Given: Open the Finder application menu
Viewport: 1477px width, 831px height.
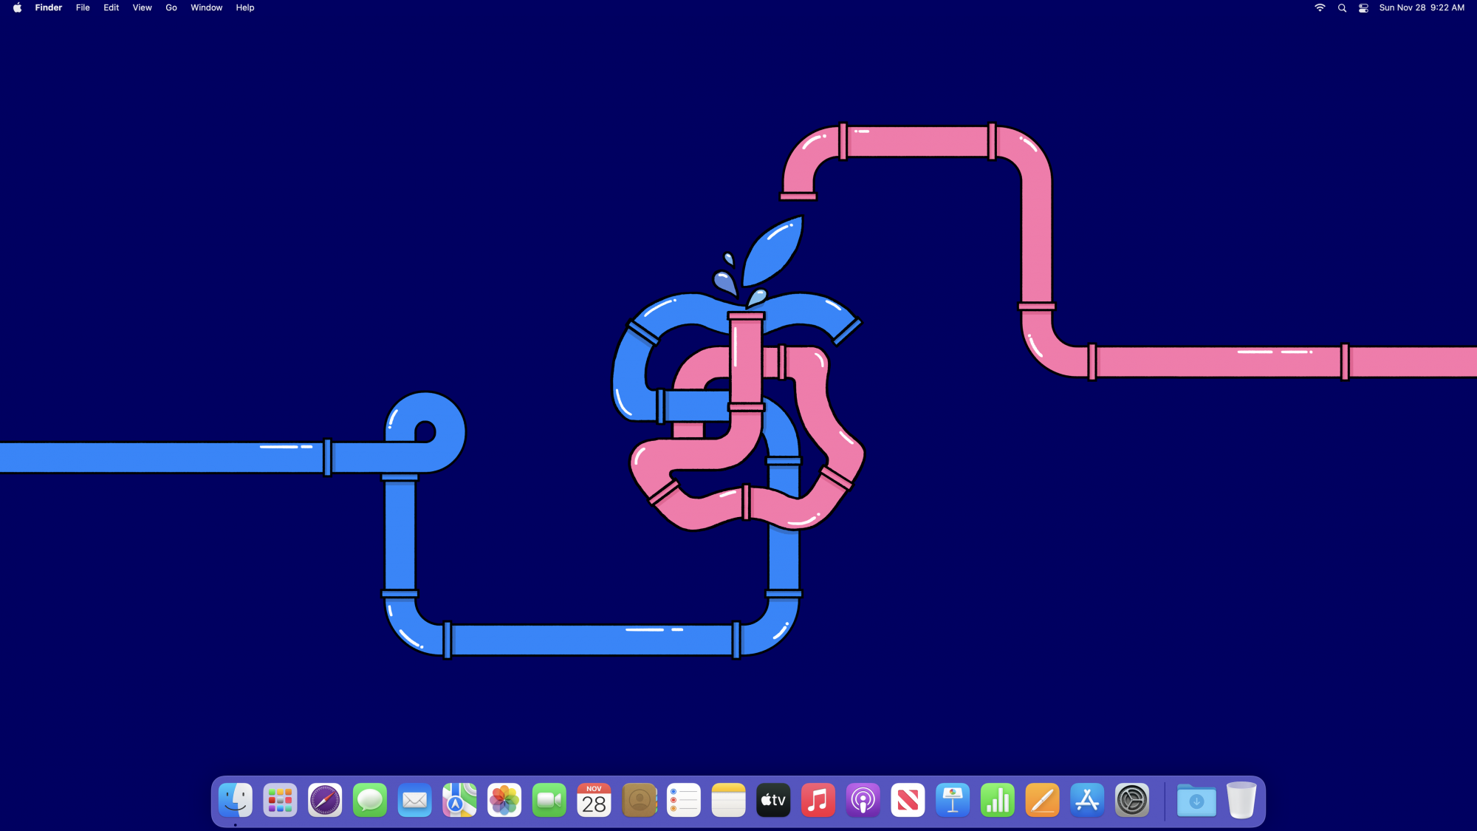Looking at the screenshot, I should 49,7.
